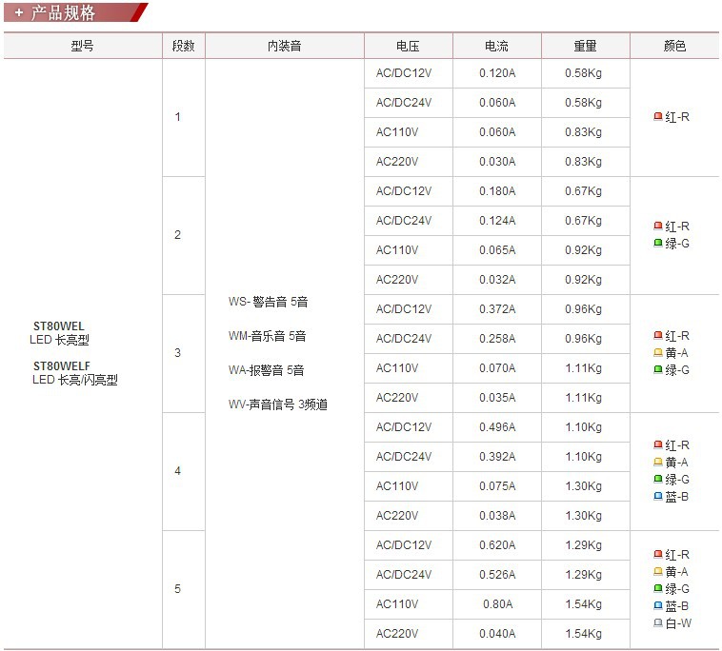Screen dimensions: 722x651
Task: Select the blue lamp icon in the 4-segment row
Action: 658,497
